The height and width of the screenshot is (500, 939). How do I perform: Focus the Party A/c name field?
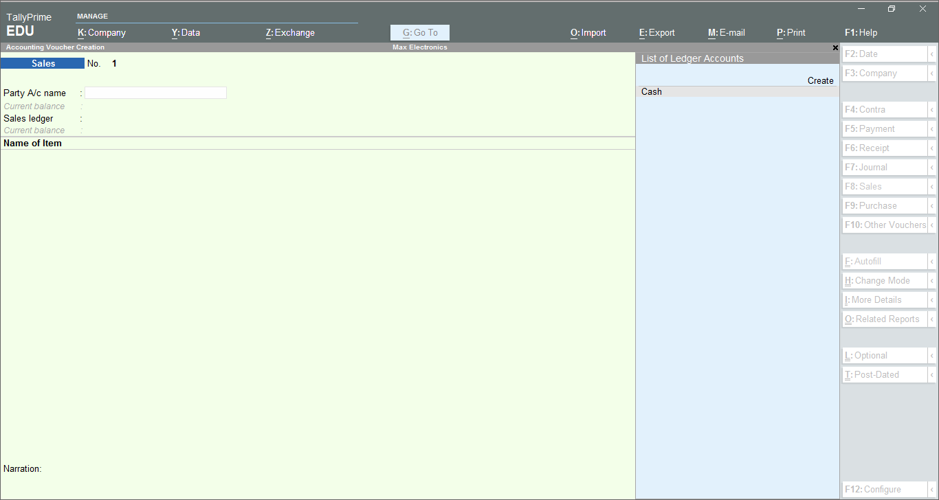155,93
